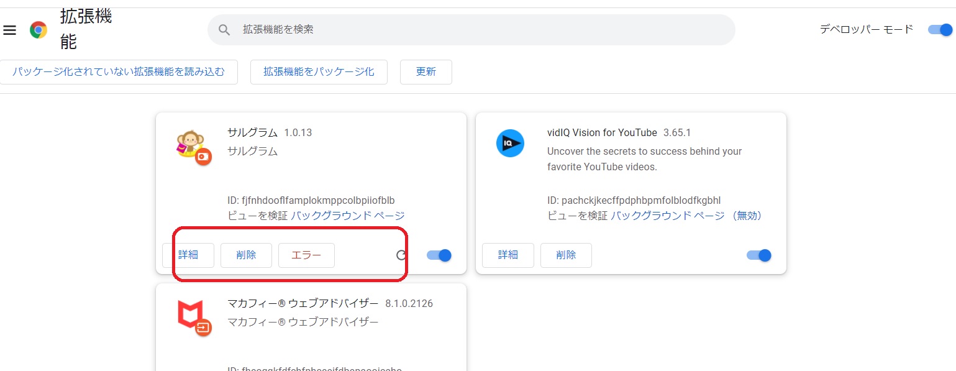956x371 pixels.
Task: Click vidIQ Vision for YouTube title
Action: point(602,132)
